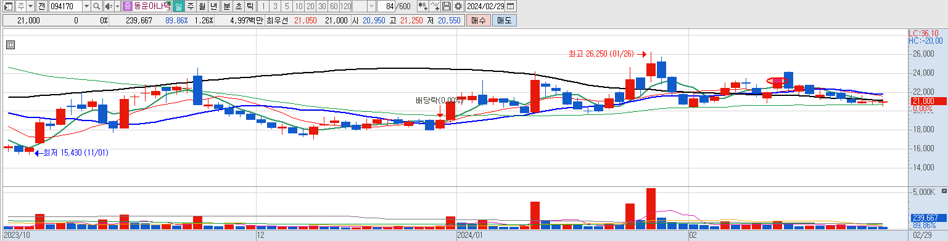Click the save floppy disk icon
The image size is (948, 241).
point(446,6)
